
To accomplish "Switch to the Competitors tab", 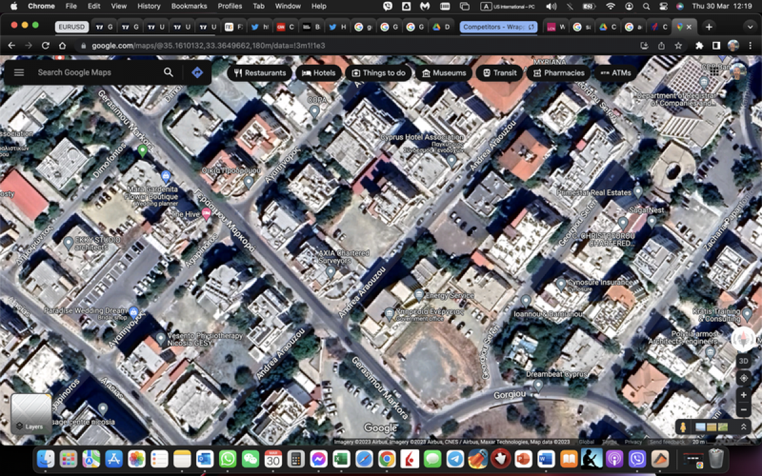I will [494, 27].
